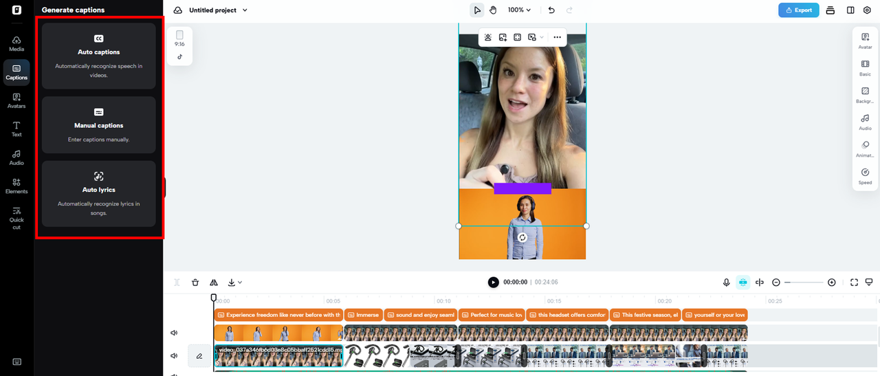Undo the last action
The height and width of the screenshot is (376, 880).
click(x=551, y=10)
